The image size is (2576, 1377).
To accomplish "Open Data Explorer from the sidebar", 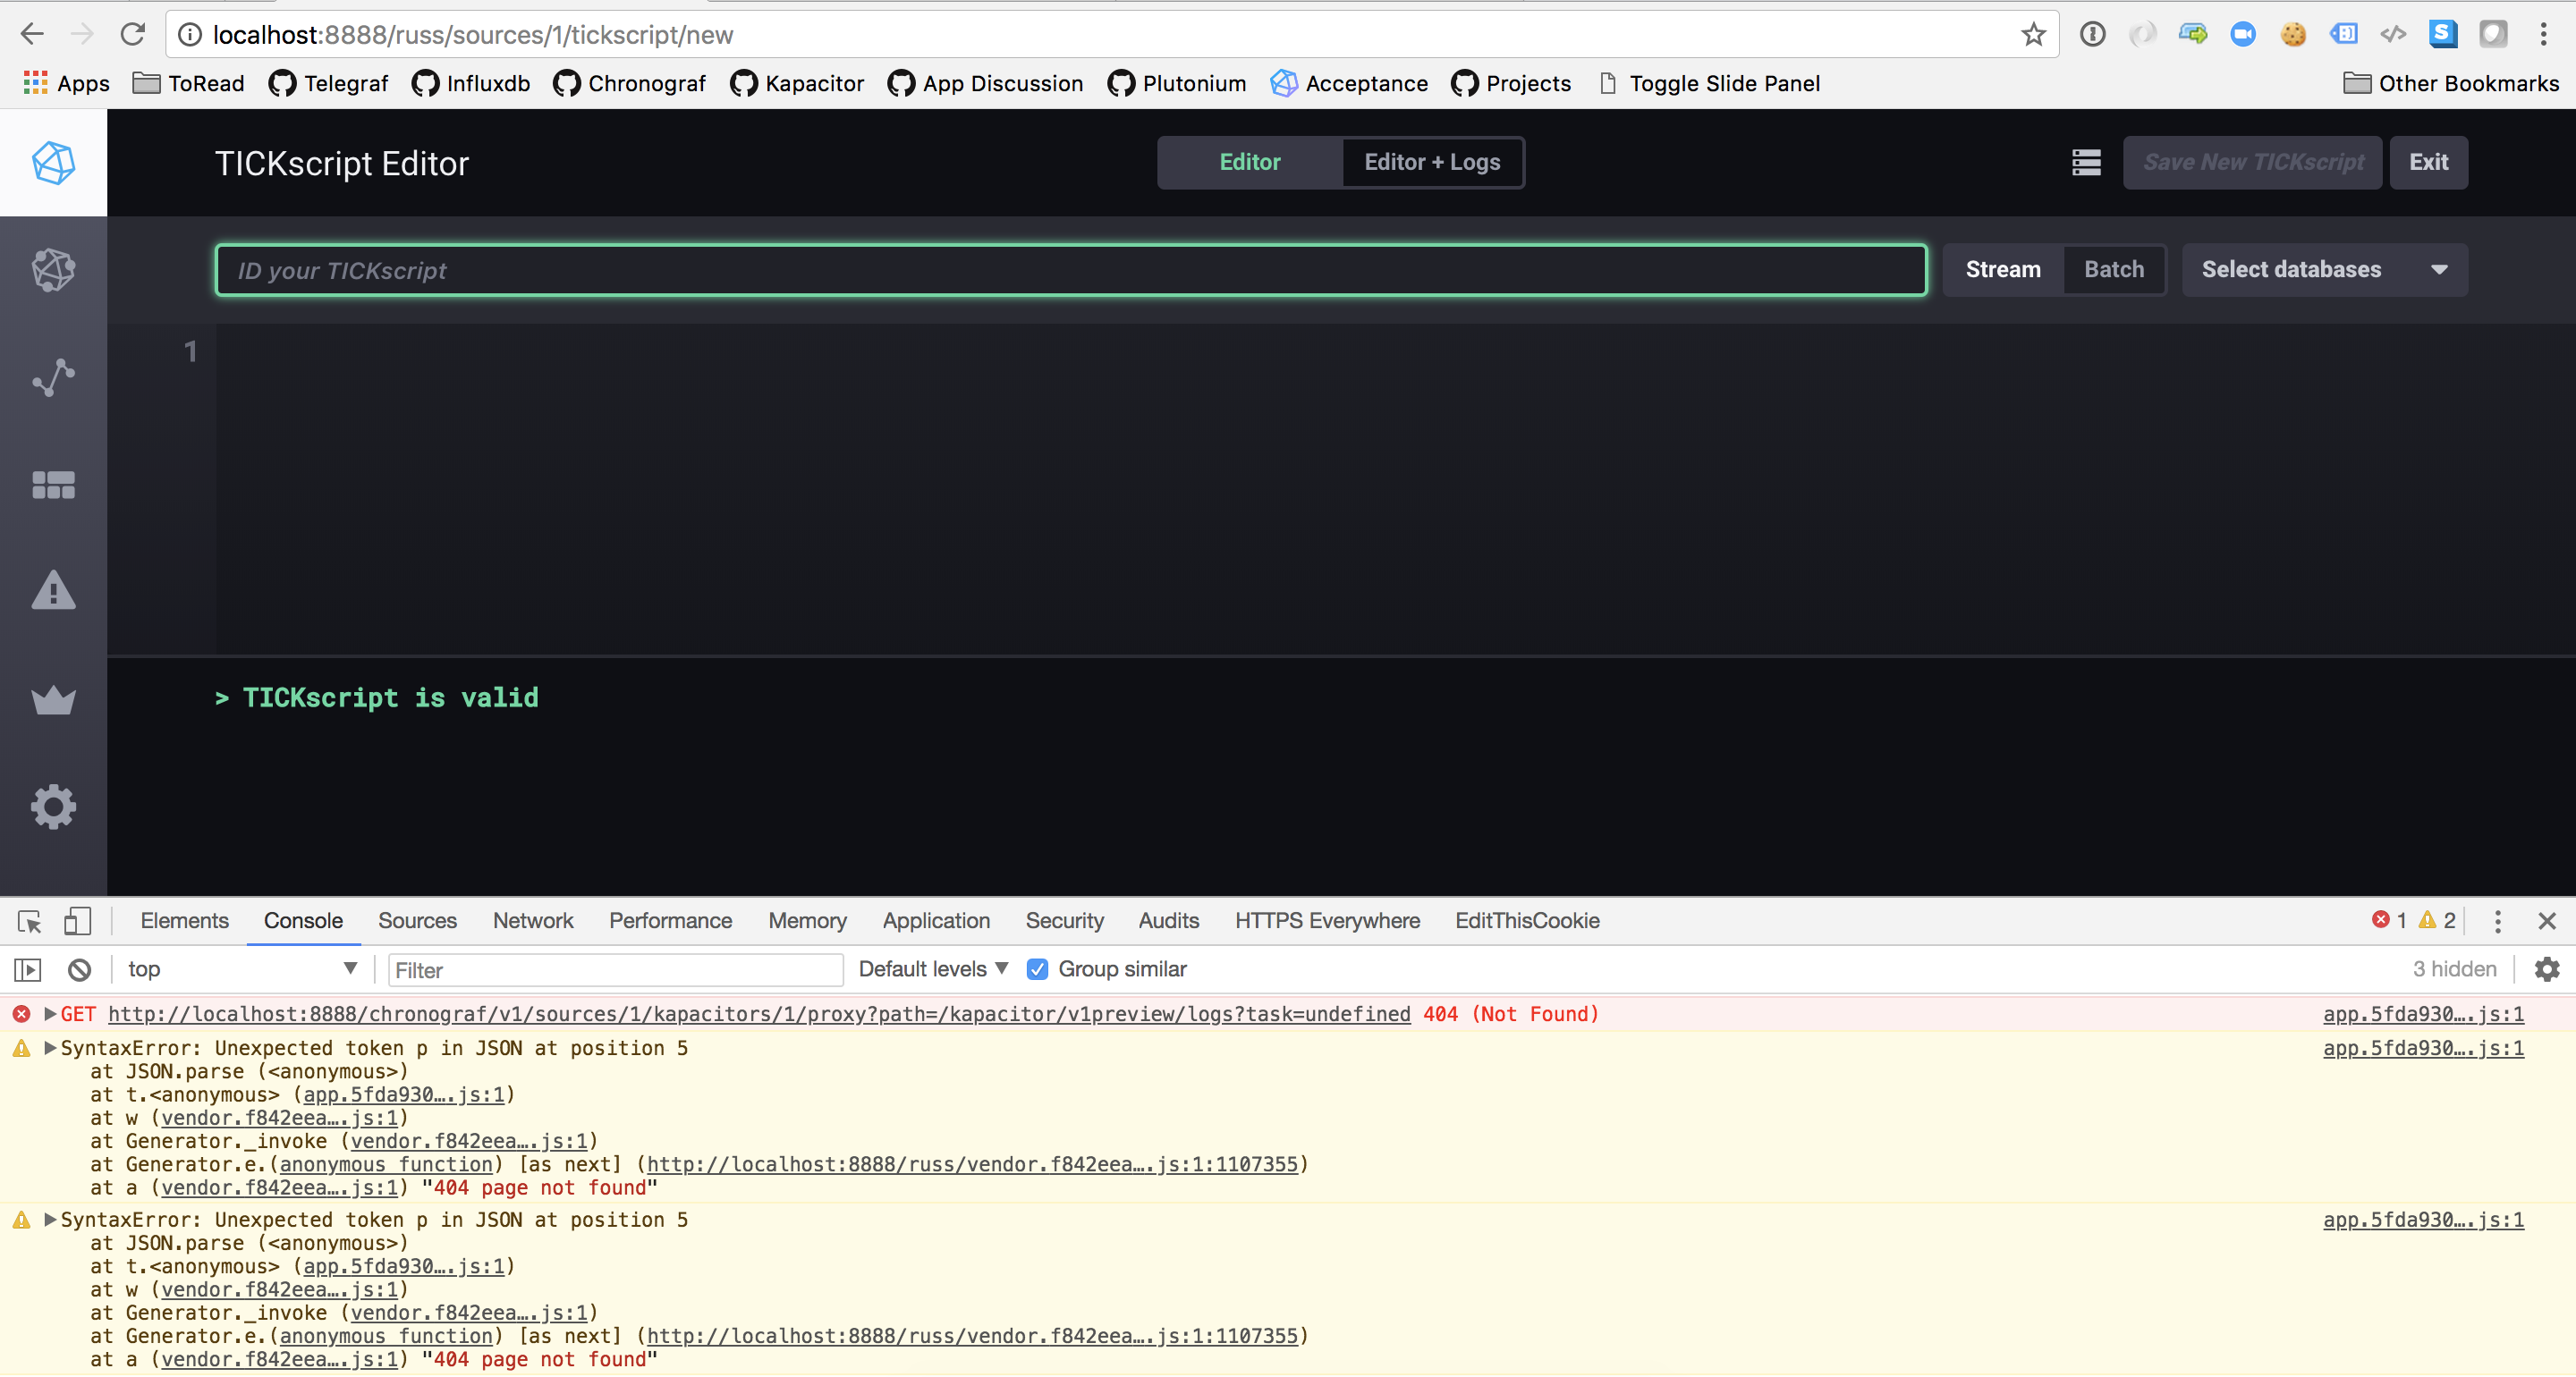I will pyautogui.click(x=53, y=377).
